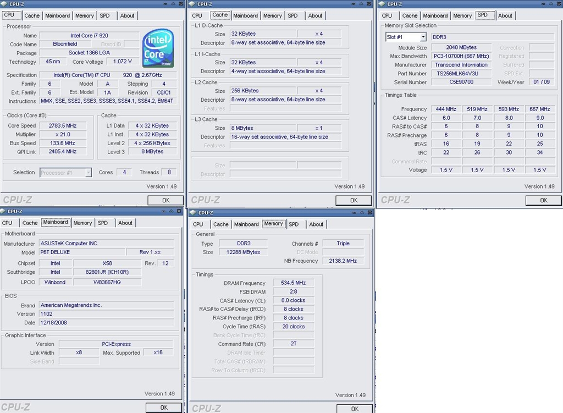Image resolution: width=563 pixels, height=413 pixels.
Task: In the SPD window, go to Memory tab
Action: (462, 16)
